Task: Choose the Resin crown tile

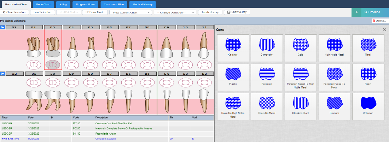Action: pos(368,77)
